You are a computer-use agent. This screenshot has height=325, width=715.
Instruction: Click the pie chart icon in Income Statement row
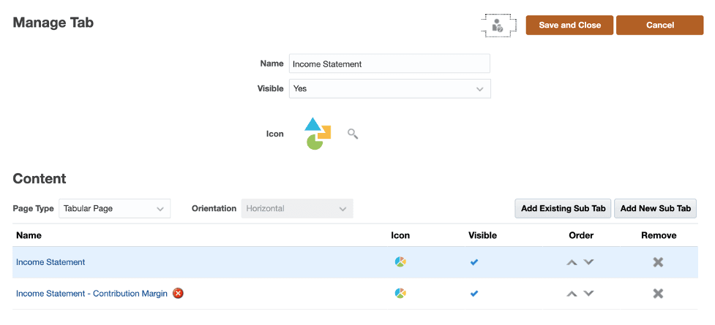400,261
